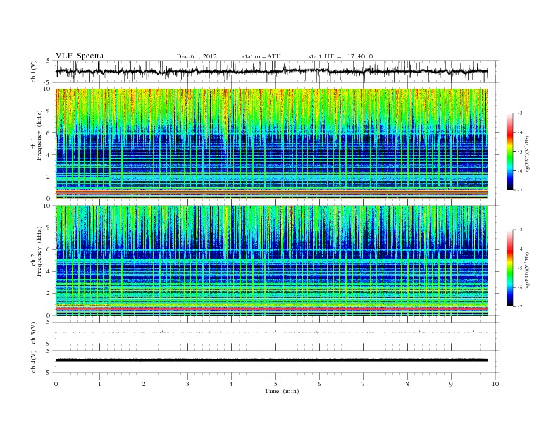Viewport: 558px width, 431px height.
Task: Click the 'station=ATH' header label
Action: click(261, 56)
